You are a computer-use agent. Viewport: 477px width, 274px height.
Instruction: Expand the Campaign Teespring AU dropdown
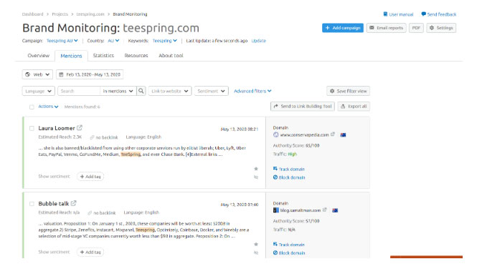[x=62, y=41]
